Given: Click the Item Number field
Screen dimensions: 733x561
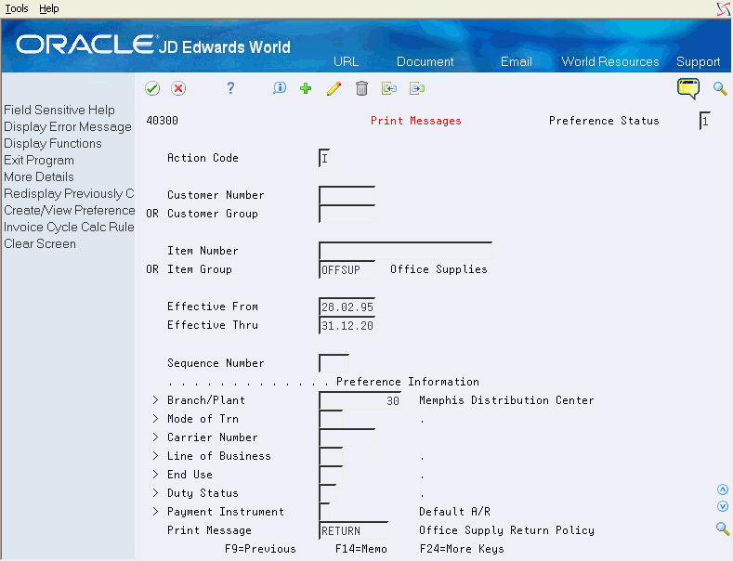Looking at the screenshot, I should (x=405, y=251).
